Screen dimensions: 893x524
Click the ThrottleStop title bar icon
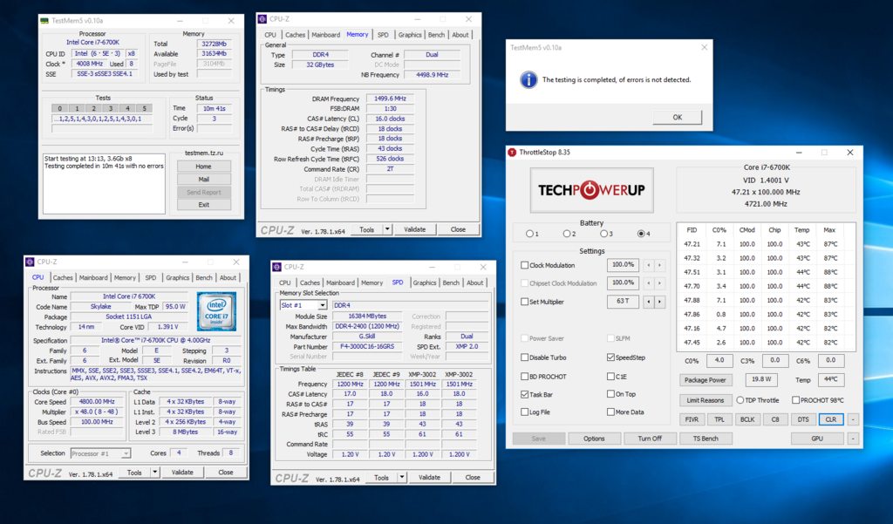[512, 153]
